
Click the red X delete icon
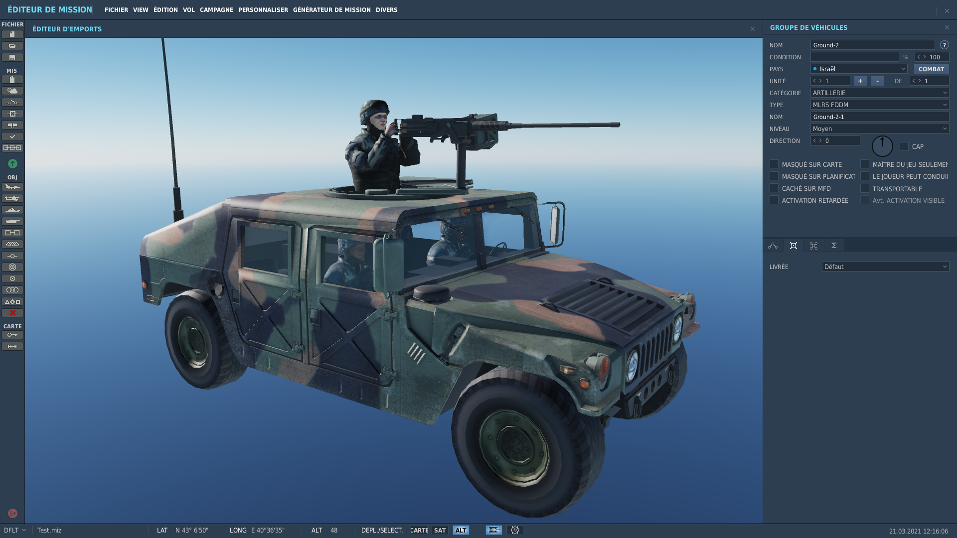[12, 313]
